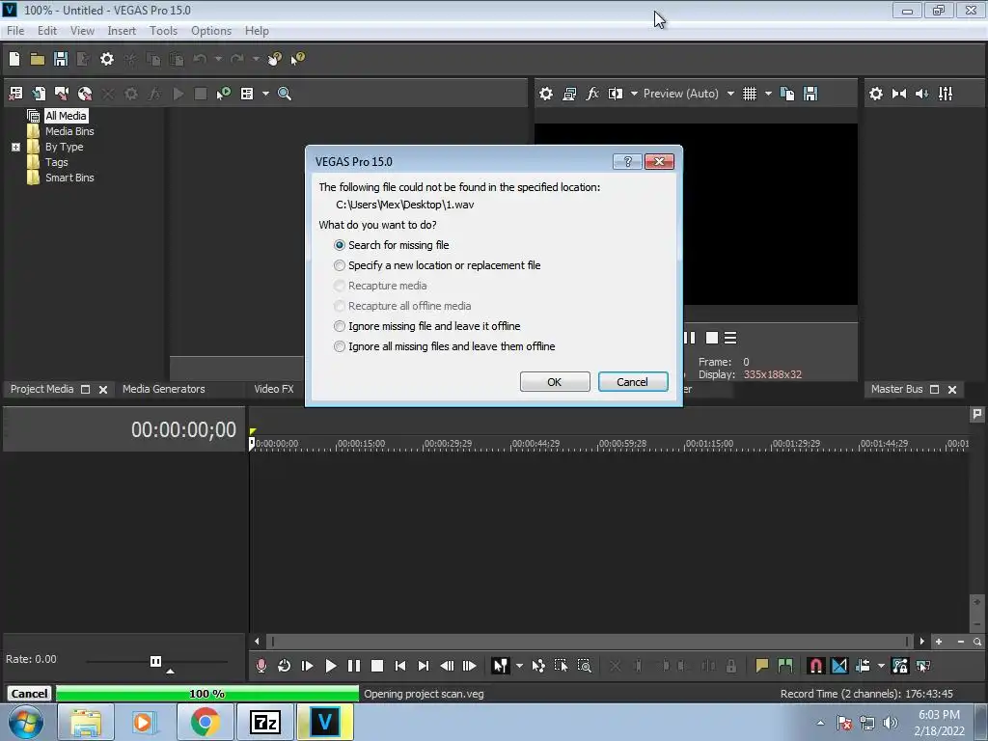Click the timeline horizontal scrollbar
This screenshot has width=988, height=741.
[x=590, y=642]
